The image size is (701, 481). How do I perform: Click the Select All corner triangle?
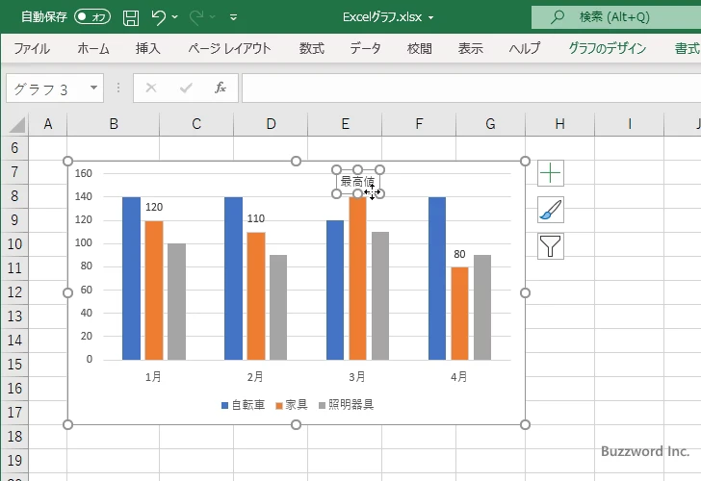(x=17, y=125)
